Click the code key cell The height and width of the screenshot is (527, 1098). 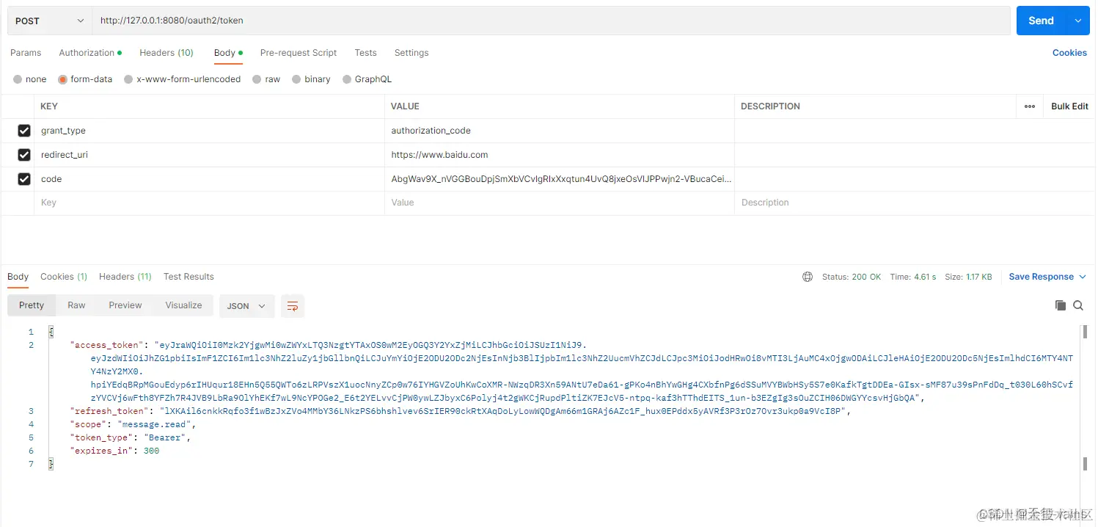209,179
